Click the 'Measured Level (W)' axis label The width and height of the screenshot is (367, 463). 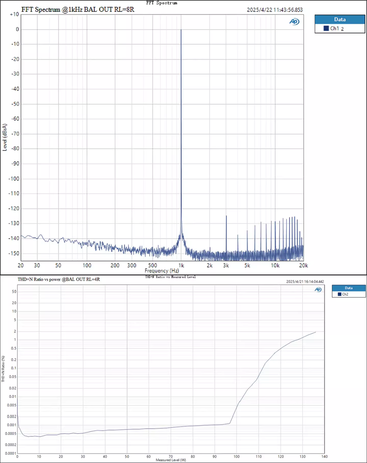(x=171, y=460)
